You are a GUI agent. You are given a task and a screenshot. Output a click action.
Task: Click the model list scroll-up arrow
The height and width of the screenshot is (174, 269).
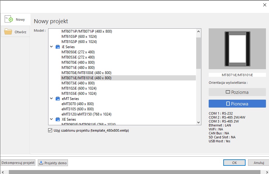(x=199, y=31)
